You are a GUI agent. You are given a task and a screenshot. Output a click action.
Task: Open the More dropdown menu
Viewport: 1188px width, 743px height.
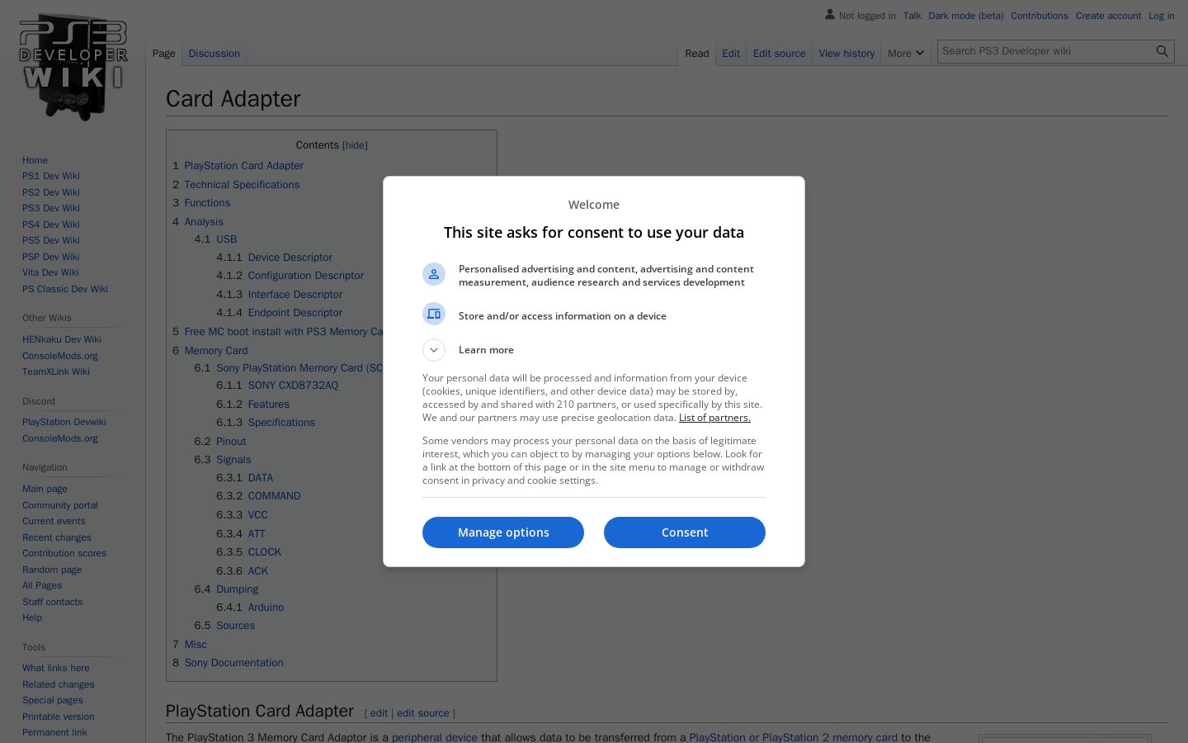[906, 54]
